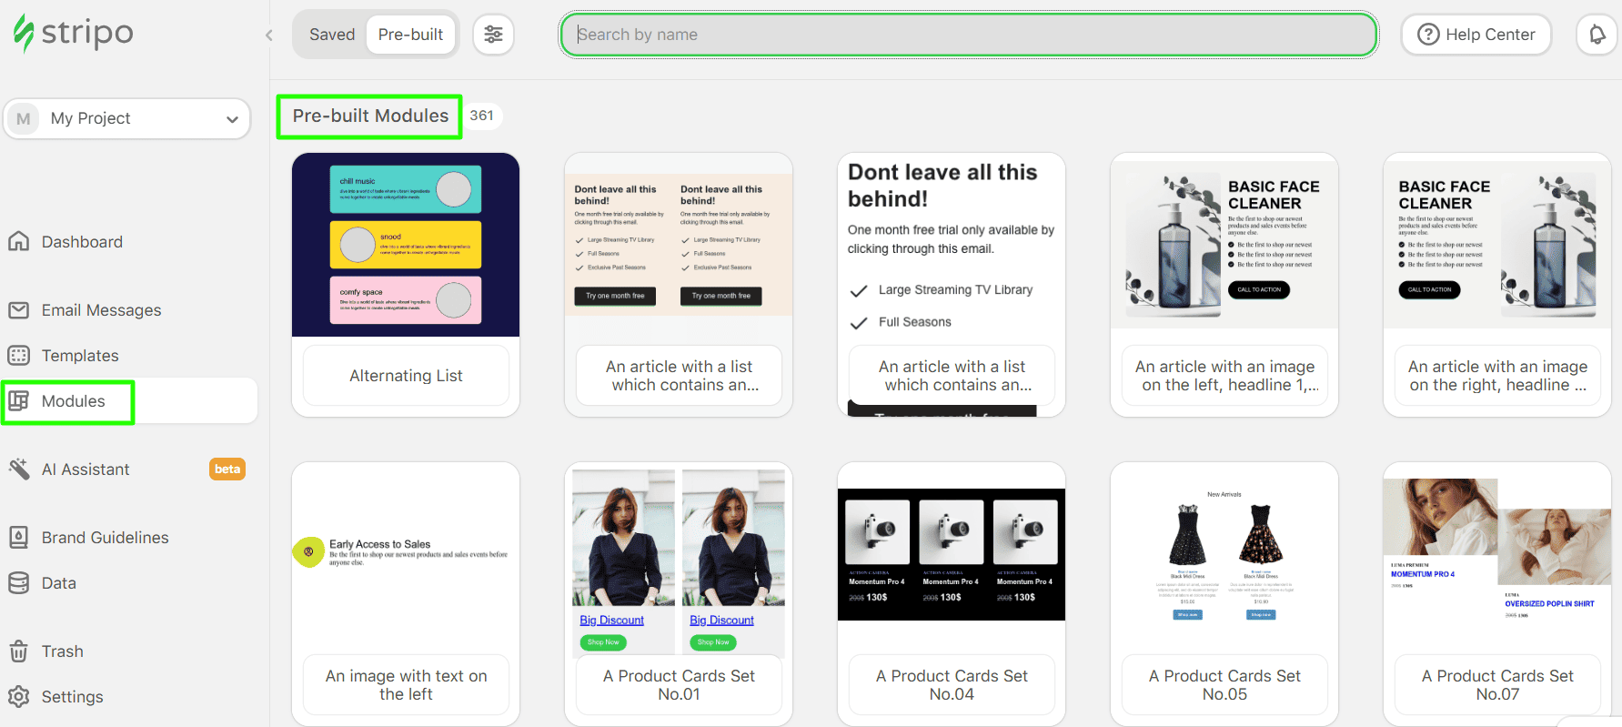Screen dimensions: 1622x727
Task: Click the Stripo logo
Action: [x=73, y=34]
